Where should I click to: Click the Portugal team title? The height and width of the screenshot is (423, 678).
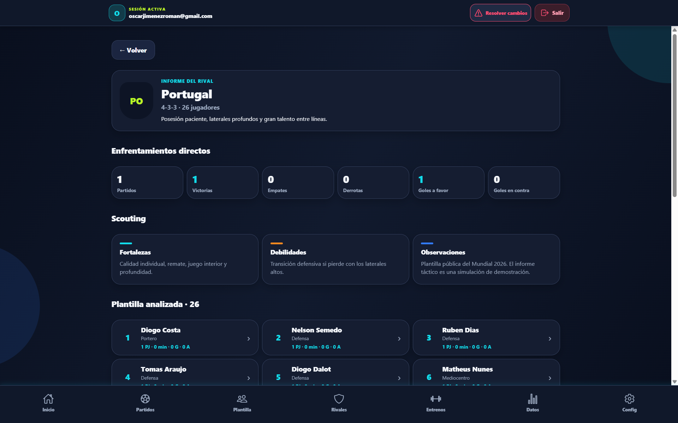[186, 94]
